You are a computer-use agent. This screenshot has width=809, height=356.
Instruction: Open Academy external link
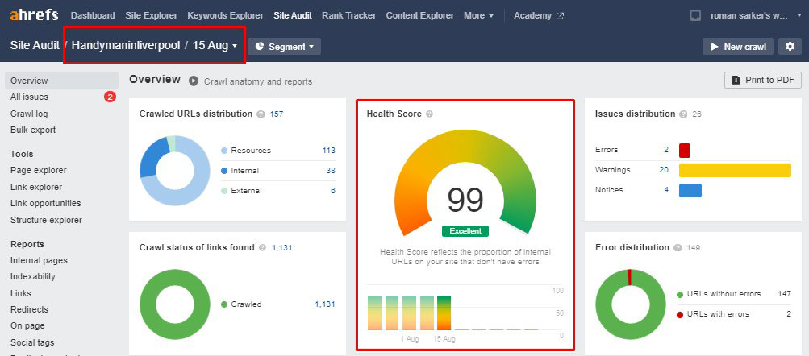(538, 15)
